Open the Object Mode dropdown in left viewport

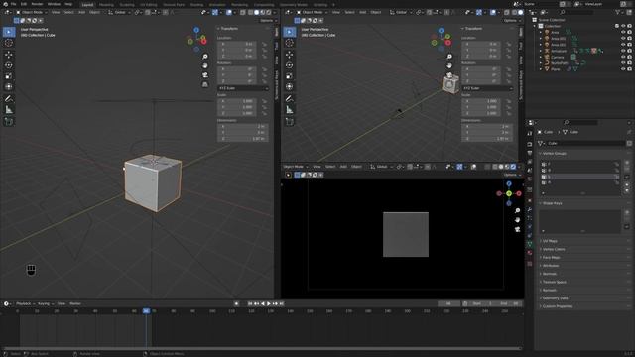coord(32,13)
